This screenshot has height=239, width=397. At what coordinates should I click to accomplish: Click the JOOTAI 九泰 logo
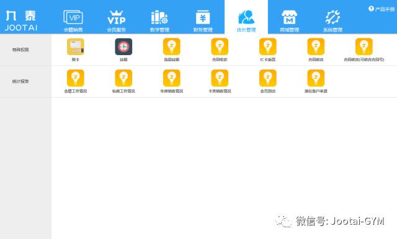click(21, 20)
